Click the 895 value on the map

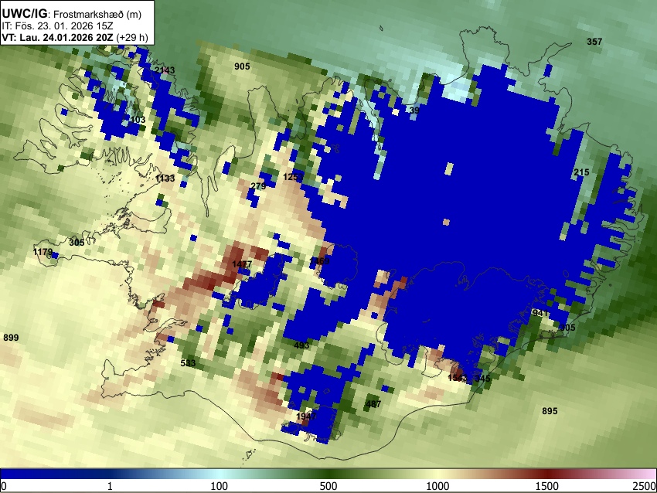[x=550, y=411]
